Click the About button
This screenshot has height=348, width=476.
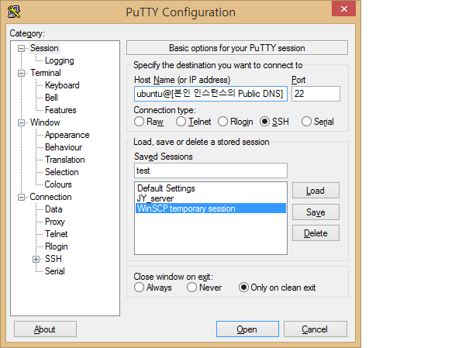pos(45,329)
